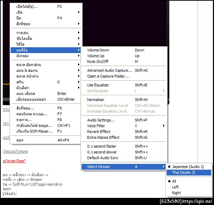Toggle Extra-Stereo Effect
The height and width of the screenshot is (205, 214).
click(x=124, y=137)
